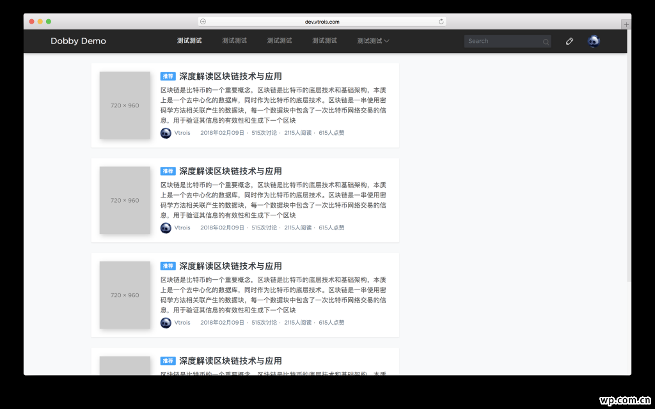Click the pencil write-post icon
The height and width of the screenshot is (409, 655).
pyautogui.click(x=569, y=41)
